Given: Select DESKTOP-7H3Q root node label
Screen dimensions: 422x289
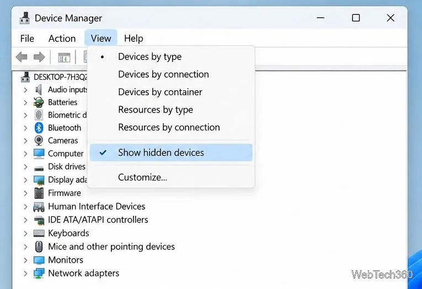Looking at the screenshot, I should pos(60,77).
